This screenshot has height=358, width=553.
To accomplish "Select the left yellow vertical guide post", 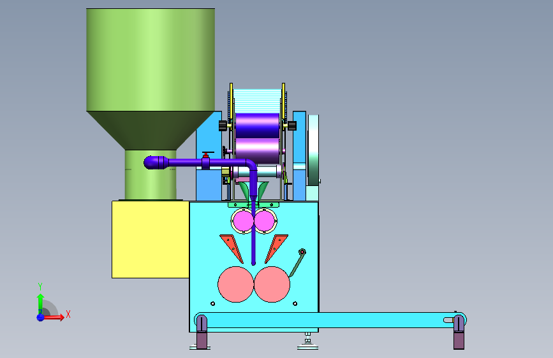I will click(231, 102).
